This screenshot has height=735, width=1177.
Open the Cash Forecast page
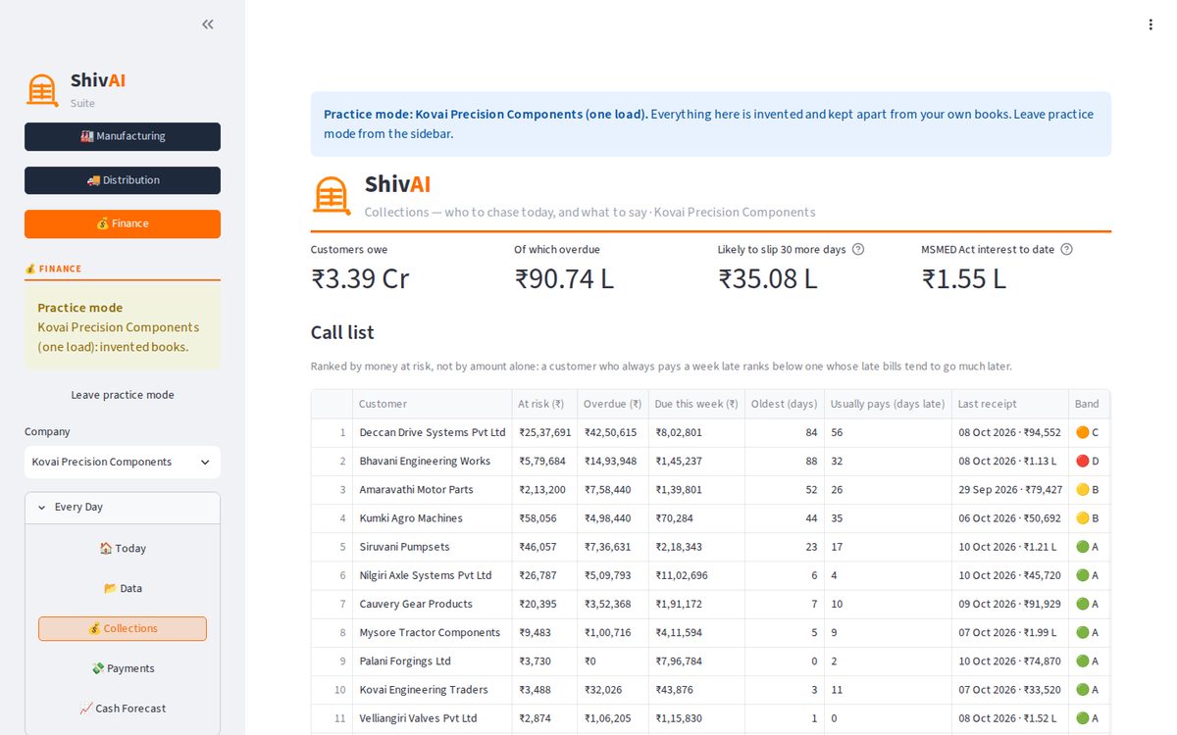click(x=123, y=709)
